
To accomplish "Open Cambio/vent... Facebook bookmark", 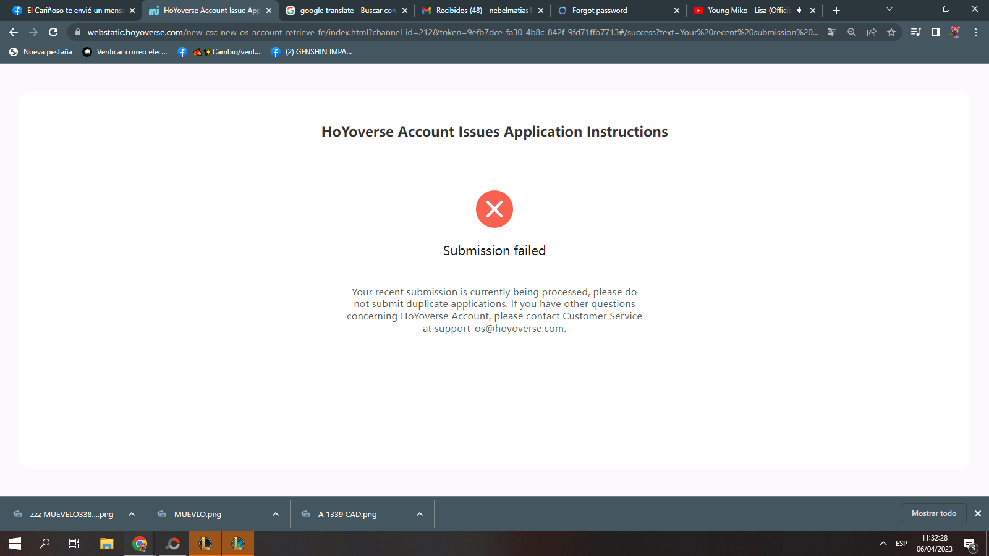I will coord(219,52).
